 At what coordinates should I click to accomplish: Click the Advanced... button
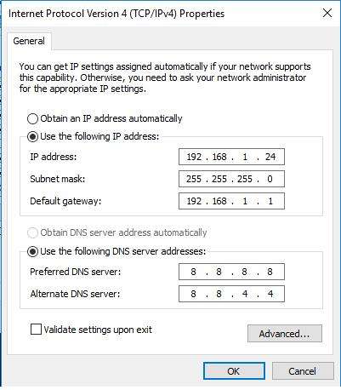tap(285, 334)
